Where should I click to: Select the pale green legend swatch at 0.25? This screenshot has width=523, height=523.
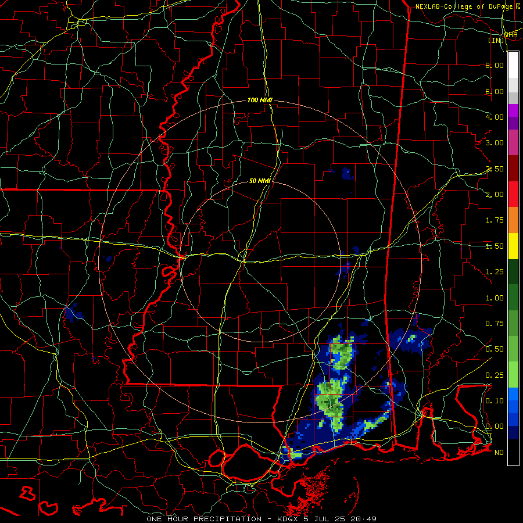(x=513, y=375)
